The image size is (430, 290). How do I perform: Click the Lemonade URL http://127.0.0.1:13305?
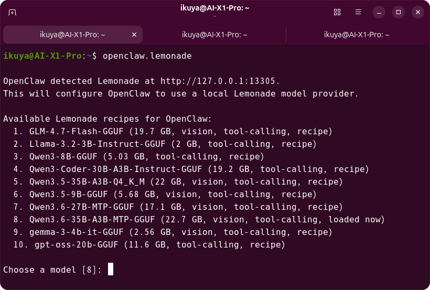coord(218,81)
